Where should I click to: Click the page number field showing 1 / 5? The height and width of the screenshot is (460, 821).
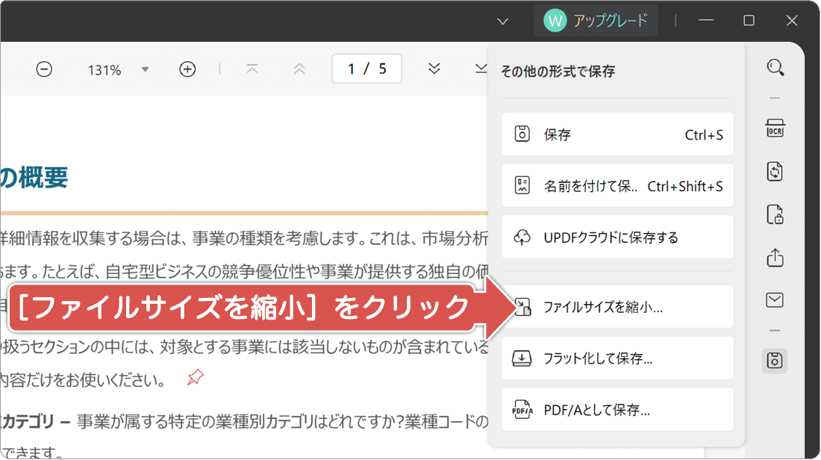coord(366,69)
